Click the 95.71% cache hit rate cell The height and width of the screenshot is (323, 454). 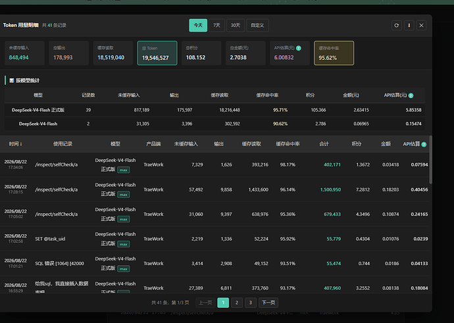click(280, 110)
